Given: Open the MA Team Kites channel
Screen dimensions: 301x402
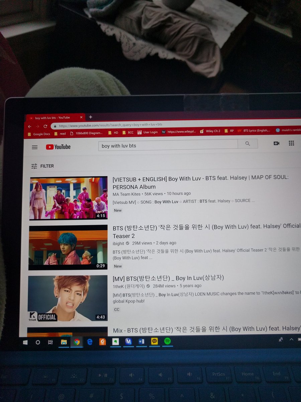Looking at the screenshot, I should tap(126, 194).
